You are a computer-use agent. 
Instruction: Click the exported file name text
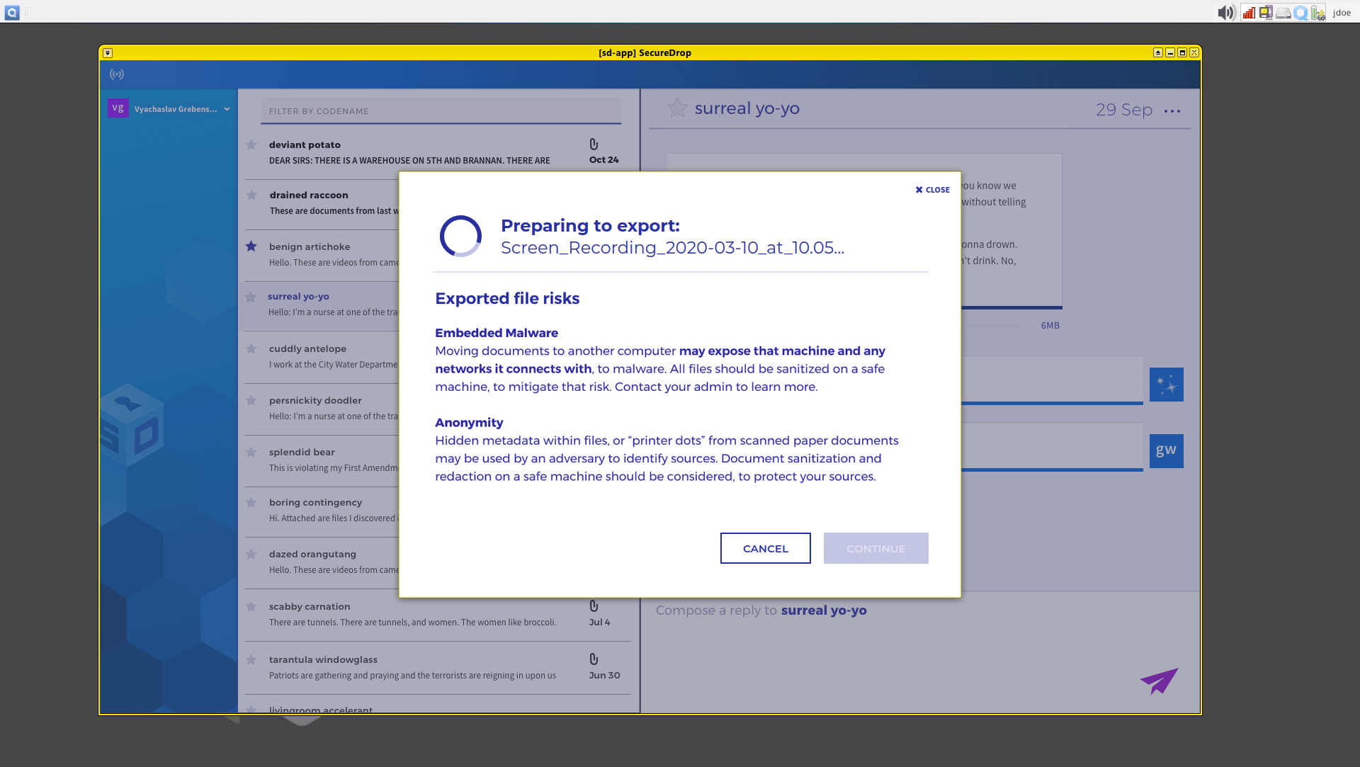click(672, 248)
